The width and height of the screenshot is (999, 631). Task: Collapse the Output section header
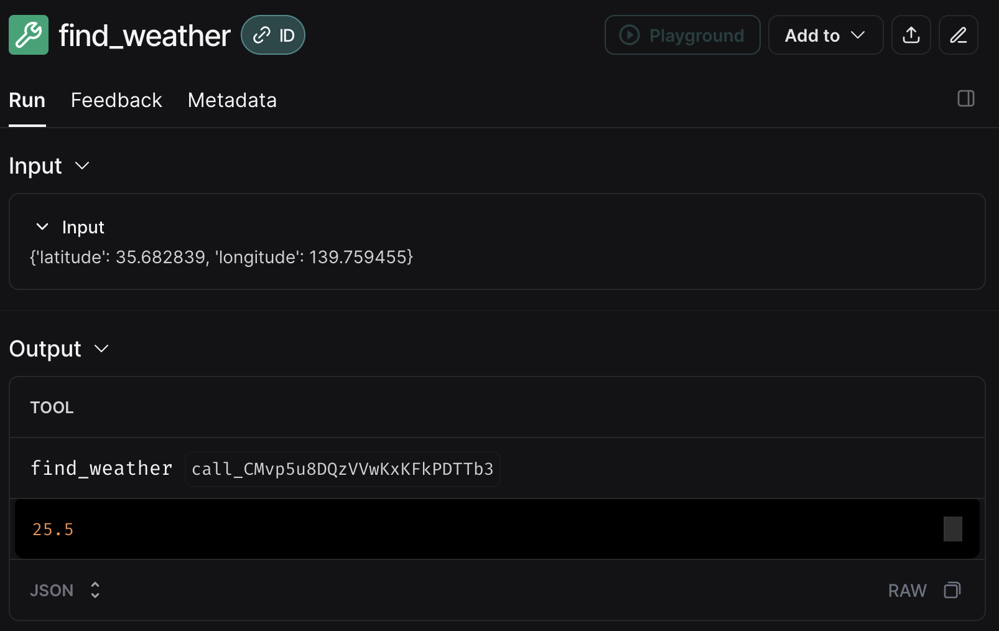pyautogui.click(x=59, y=348)
